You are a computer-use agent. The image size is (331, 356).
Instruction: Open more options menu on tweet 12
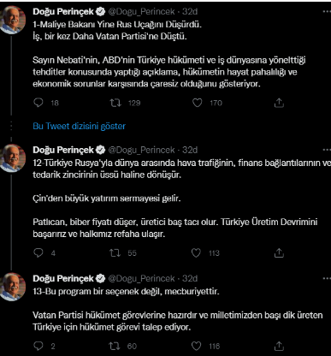[327, 150]
